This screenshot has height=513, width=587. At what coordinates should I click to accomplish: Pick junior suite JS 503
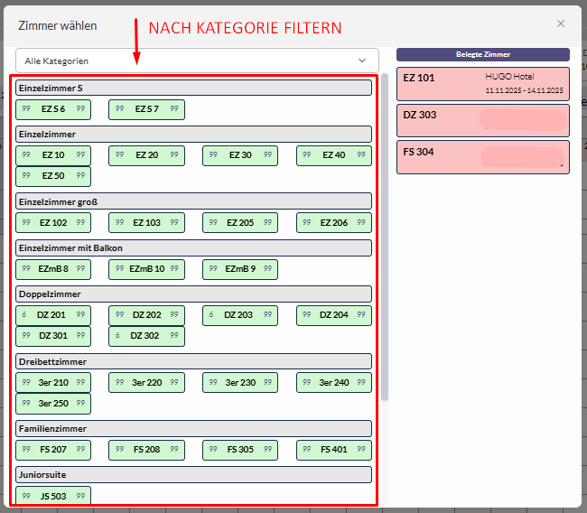click(x=53, y=496)
